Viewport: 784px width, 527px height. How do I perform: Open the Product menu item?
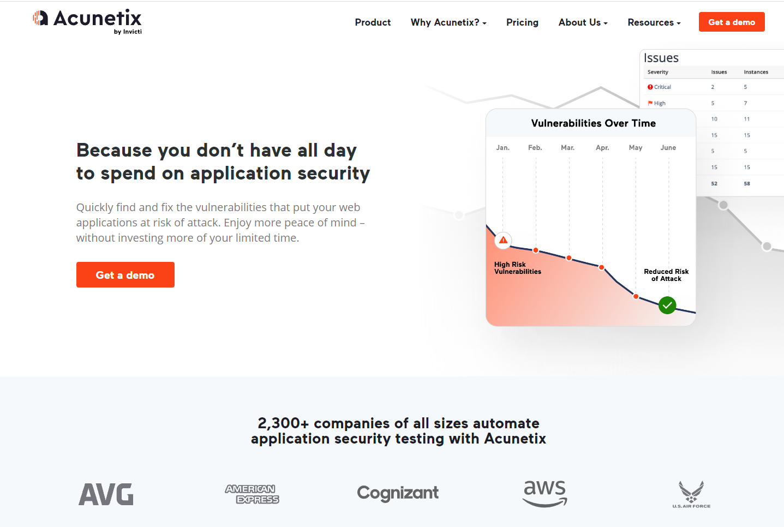(373, 22)
